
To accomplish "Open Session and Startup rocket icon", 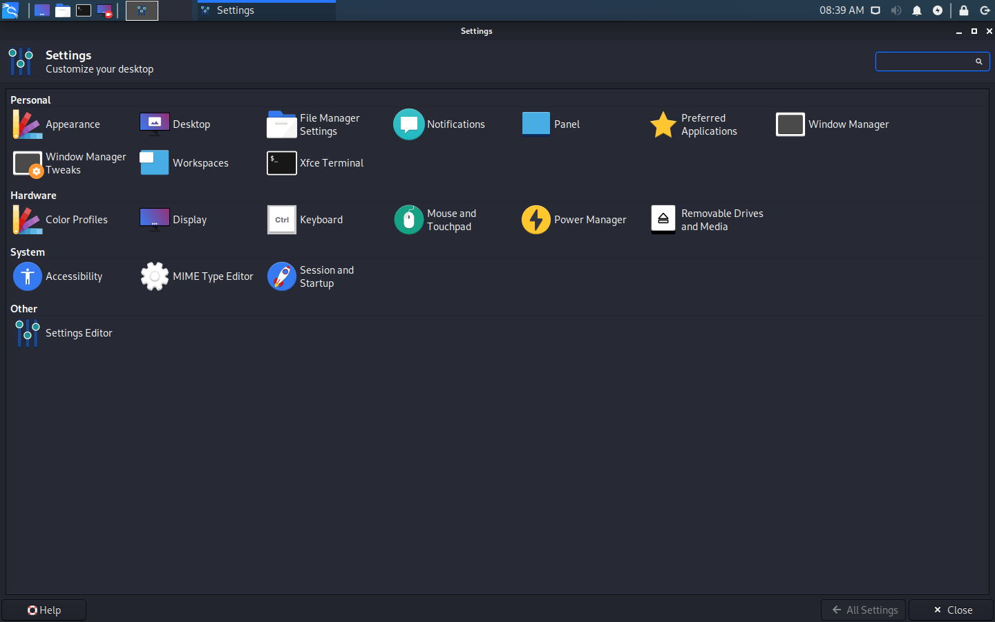I will coord(282,276).
